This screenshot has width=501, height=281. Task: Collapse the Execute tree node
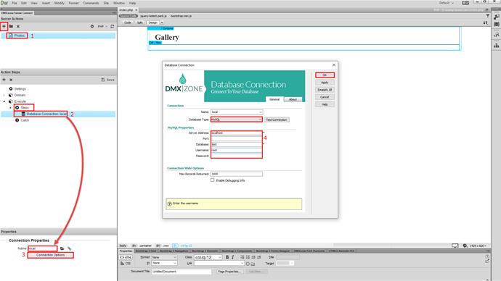4,101
